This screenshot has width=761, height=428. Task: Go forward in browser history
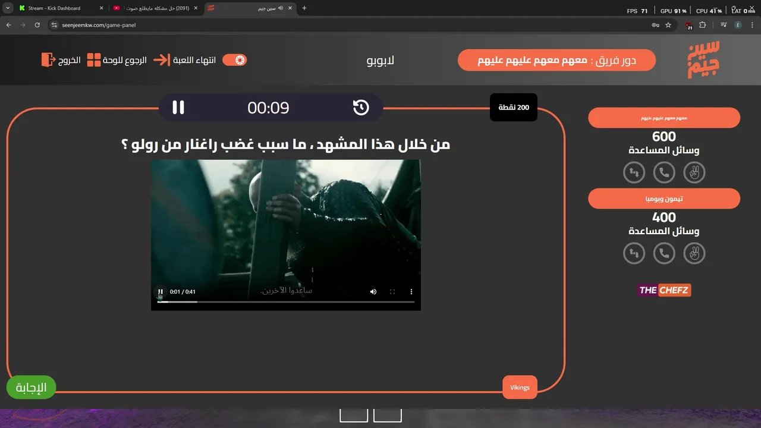pyautogui.click(x=23, y=25)
